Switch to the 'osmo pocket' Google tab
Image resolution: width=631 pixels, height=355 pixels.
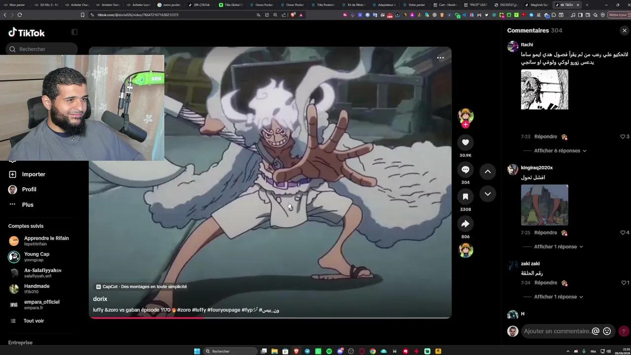point(170,5)
